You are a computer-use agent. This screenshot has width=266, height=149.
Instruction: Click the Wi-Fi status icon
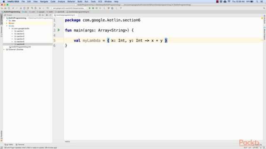point(229,2)
